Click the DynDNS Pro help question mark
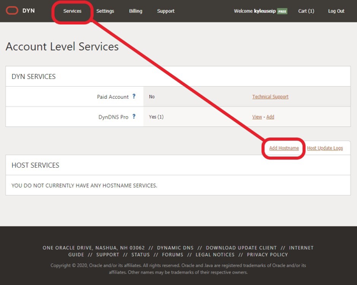Viewport: 357px width, 285px height. pos(134,117)
